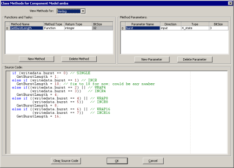The image size is (234, 168).
Task: Click the New Method button
Action: pos(36,59)
